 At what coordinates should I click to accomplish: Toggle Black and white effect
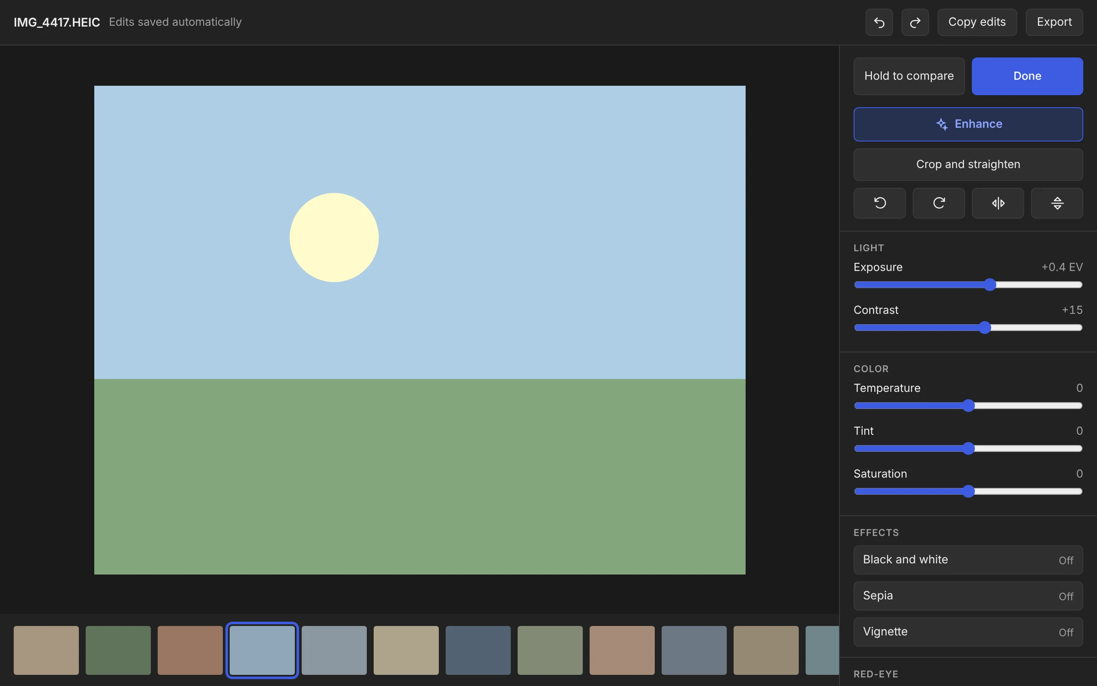(968, 560)
